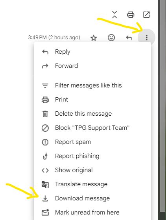This screenshot has height=220, width=166.
Task: Add emoji reaction with smiley icon
Action: (x=111, y=38)
